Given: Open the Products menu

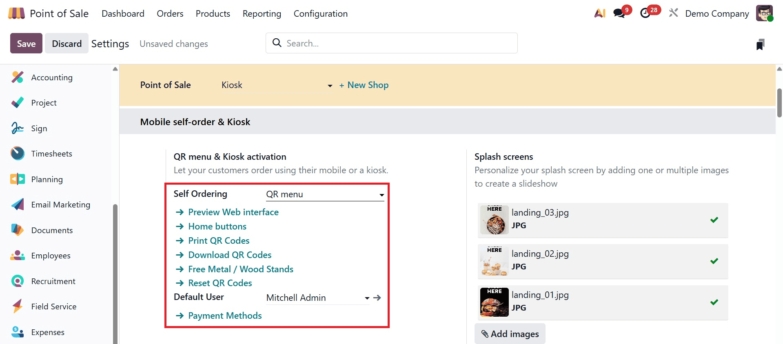Looking at the screenshot, I should 213,13.
